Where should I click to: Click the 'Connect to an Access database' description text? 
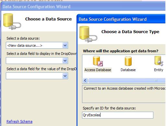[124, 88]
